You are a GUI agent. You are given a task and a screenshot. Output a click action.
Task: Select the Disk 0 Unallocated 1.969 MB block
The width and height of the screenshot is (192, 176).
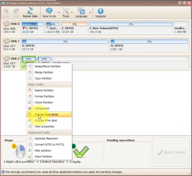pyautogui.click(x=181, y=28)
